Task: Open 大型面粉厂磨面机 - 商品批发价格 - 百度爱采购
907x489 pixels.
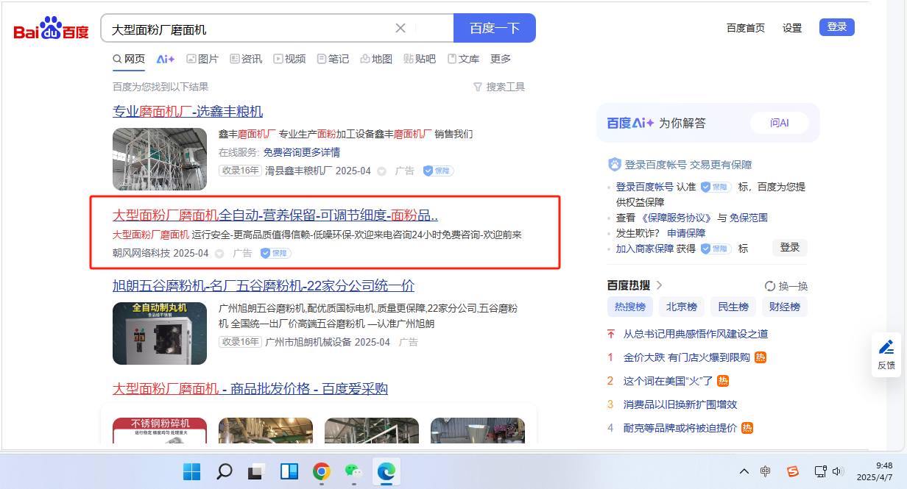Action: pyautogui.click(x=250, y=388)
